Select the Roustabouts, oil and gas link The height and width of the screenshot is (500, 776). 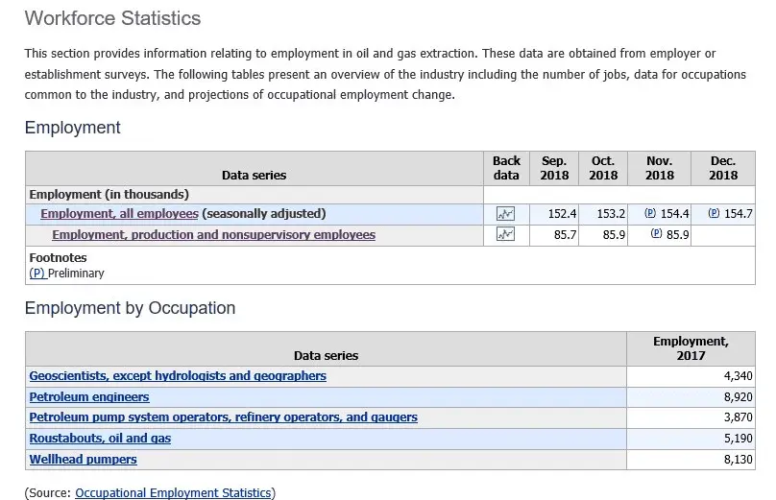(x=100, y=439)
